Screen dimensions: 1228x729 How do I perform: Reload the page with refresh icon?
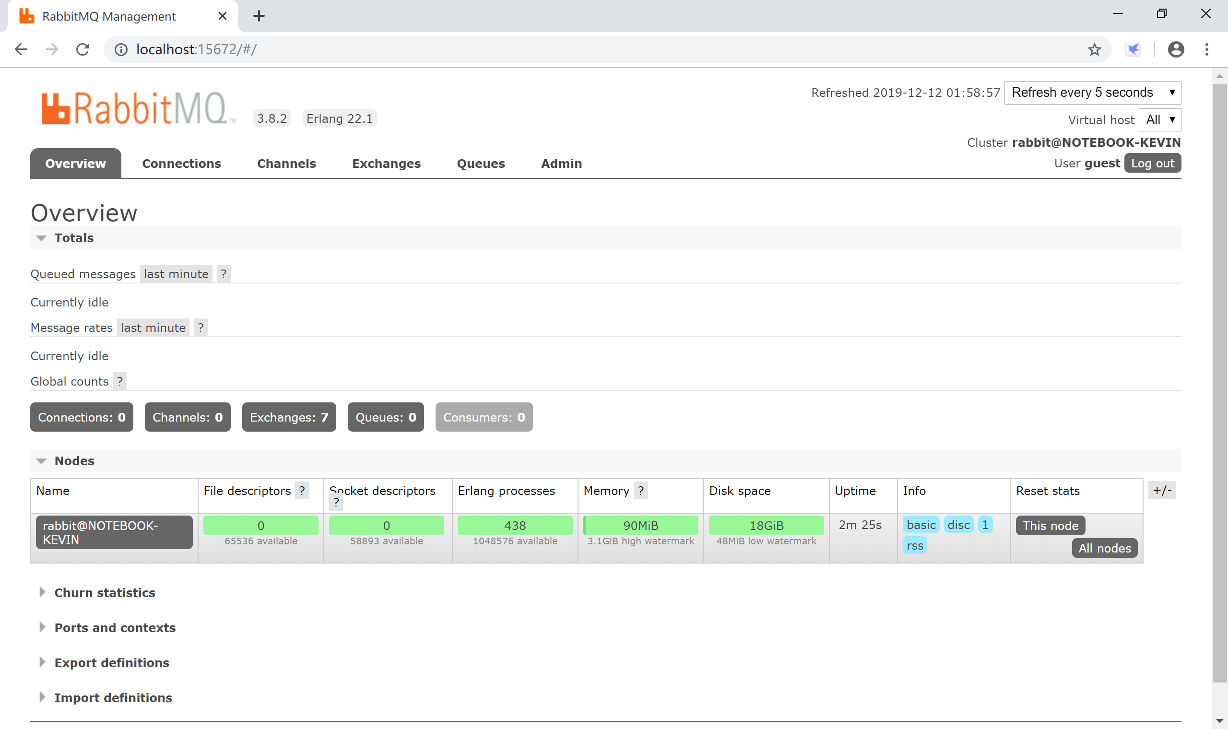(83, 49)
